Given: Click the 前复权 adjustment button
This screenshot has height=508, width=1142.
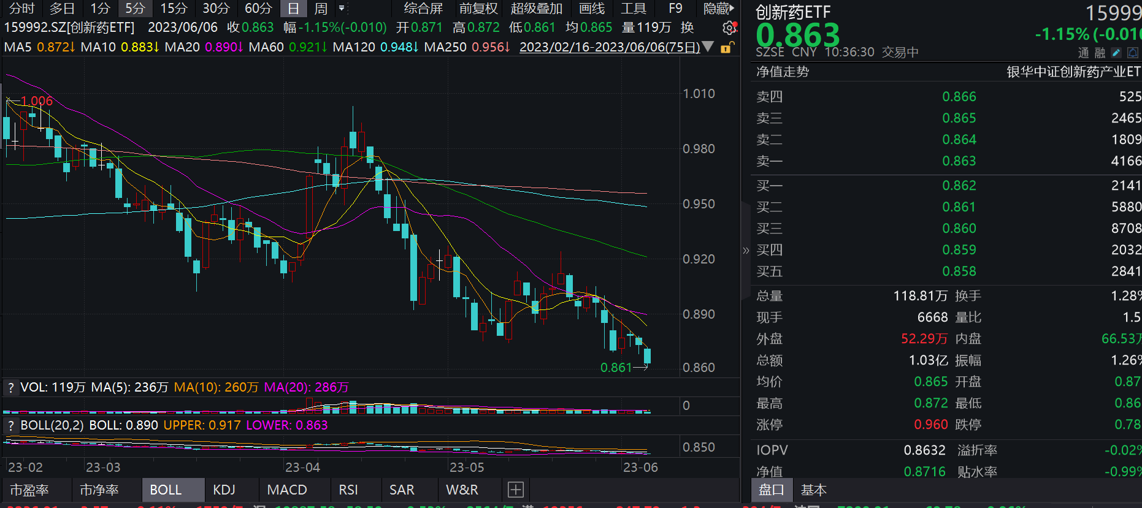Looking at the screenshot, I should (478, 9).
